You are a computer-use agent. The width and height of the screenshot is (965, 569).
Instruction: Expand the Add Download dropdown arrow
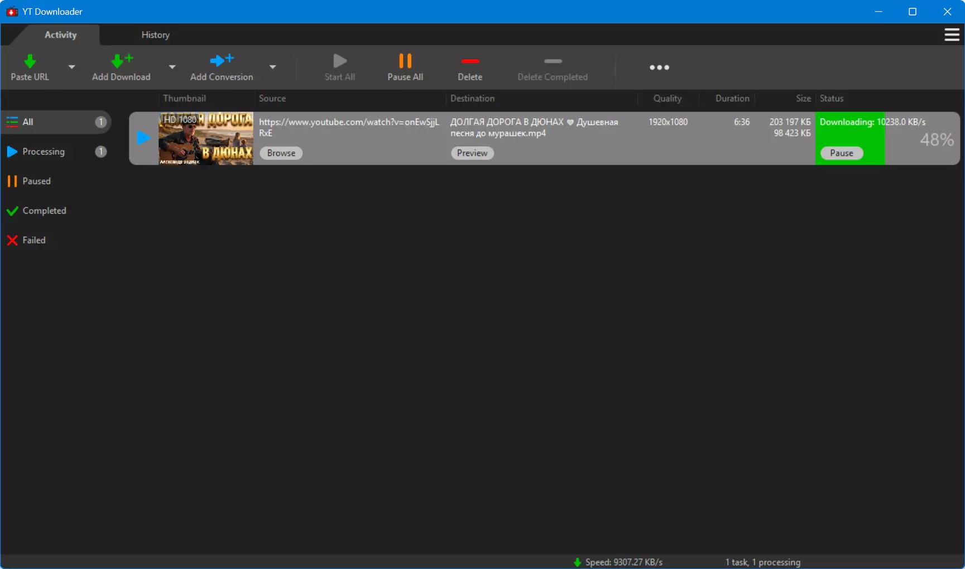172,67
